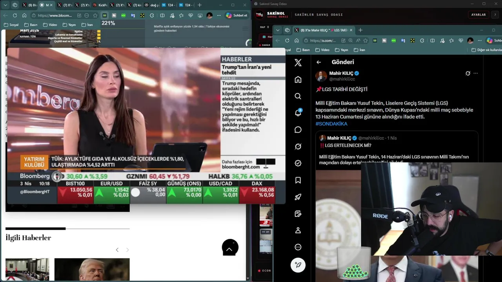This screenshot has height=282, width=502.
Task: Go back with the arrow next to Gönderi
Action: (x=318, y=62)
